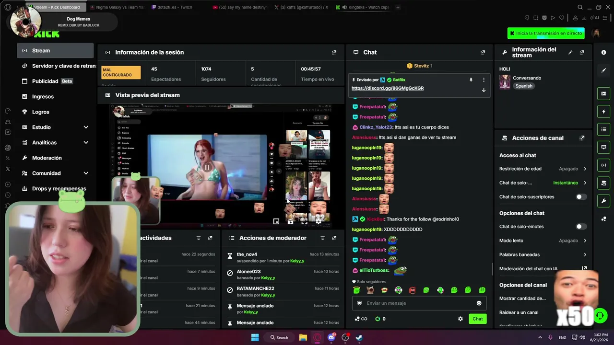Screen dimensions: 614x345
Task: Toggle Chat de solo-emotes switch
Action: [581, 227]
